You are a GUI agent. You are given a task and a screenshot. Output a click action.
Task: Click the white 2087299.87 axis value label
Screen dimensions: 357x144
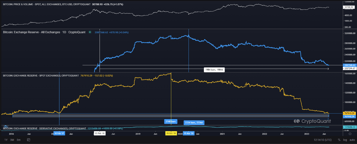tap(349, 68)
